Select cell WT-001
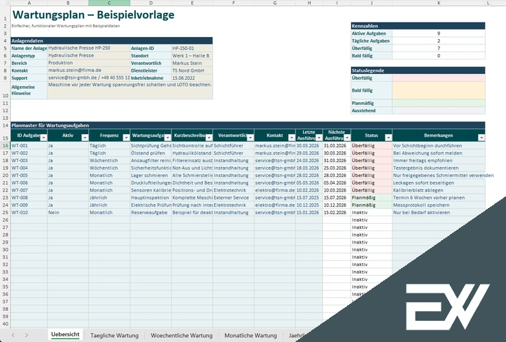506x342 pixels. [x=29, y=146]
